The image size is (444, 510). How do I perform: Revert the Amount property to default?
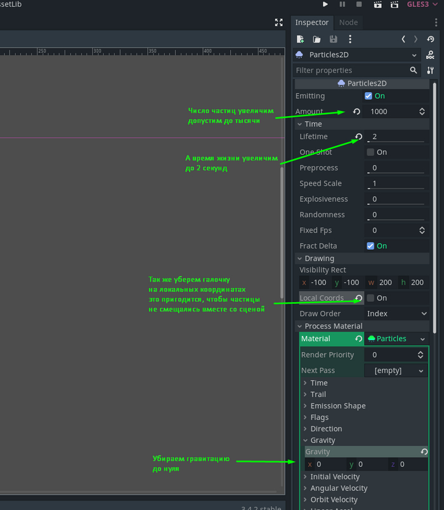click(356, 112)
